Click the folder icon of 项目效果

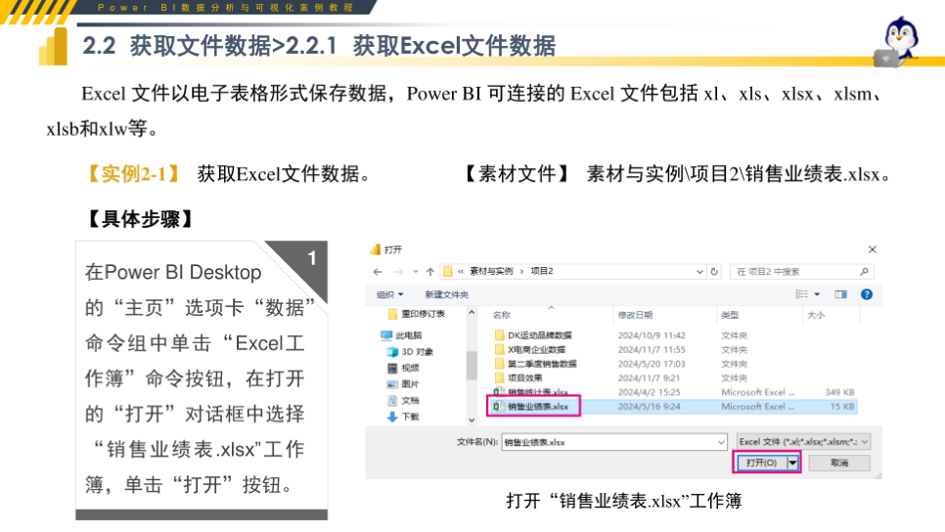(499, 377)
